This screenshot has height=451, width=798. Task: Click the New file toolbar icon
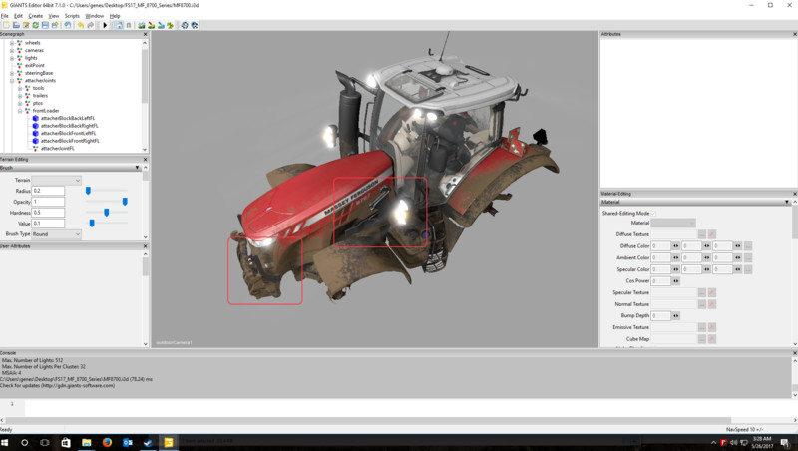point(6,25)
